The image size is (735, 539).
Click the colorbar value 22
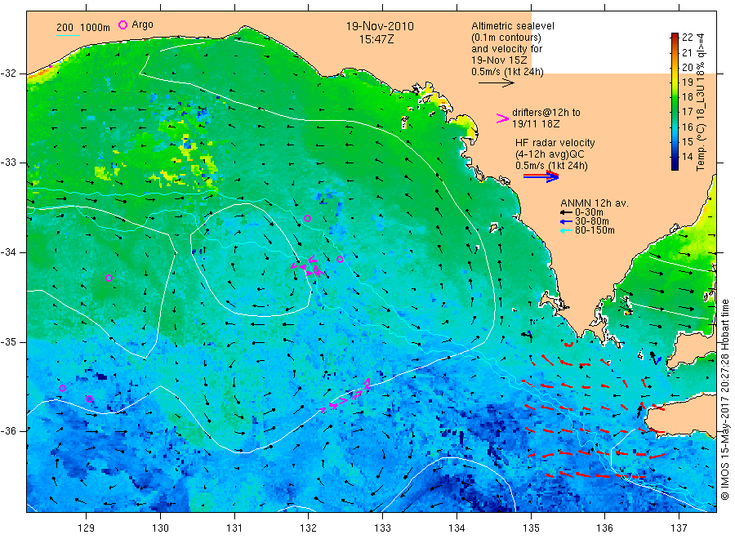point(687,38)
